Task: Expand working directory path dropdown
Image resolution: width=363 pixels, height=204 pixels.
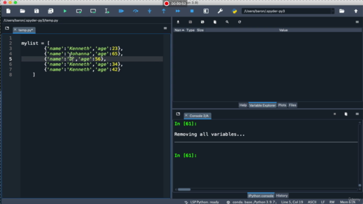Action: coord(333,11)
